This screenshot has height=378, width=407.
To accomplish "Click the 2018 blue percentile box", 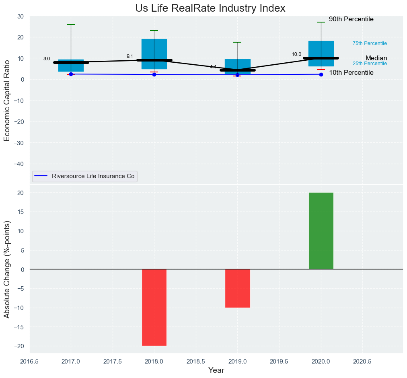I will click(154, 54).
